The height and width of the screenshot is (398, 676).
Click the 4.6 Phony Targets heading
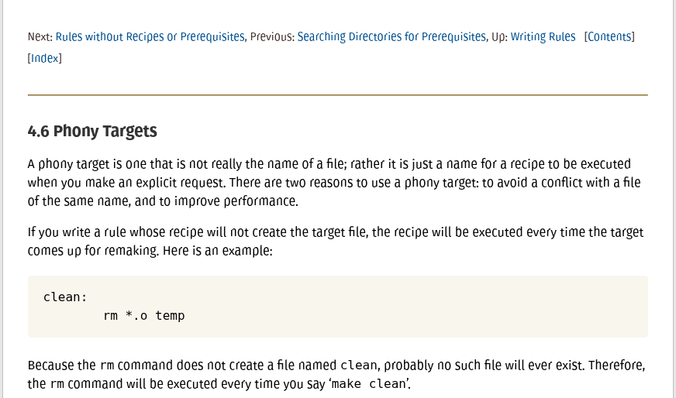click(92, 131)
